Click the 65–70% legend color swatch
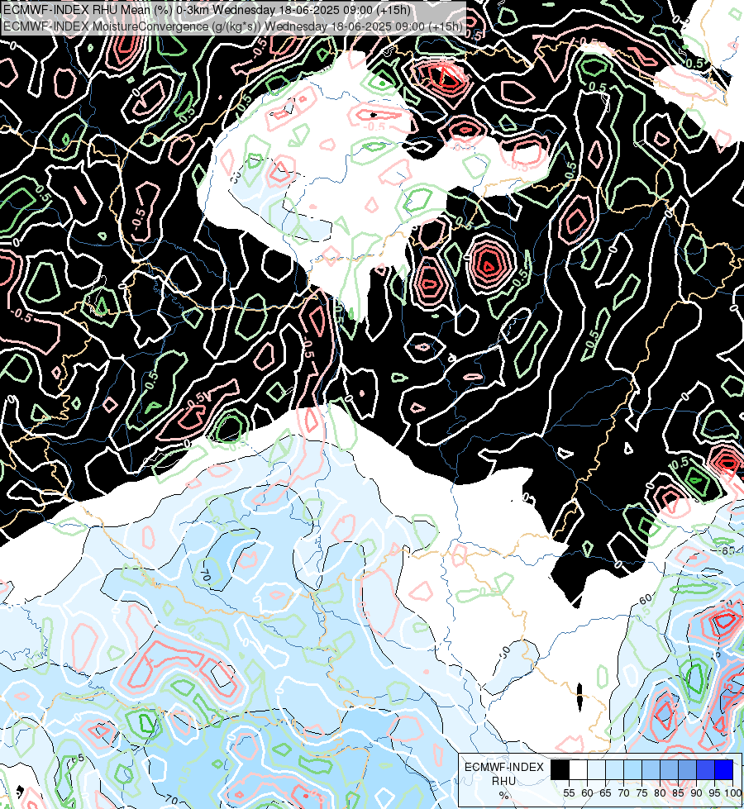Image resolution: width=744 pixels, height=809 pixels. [x=614, y=769]
